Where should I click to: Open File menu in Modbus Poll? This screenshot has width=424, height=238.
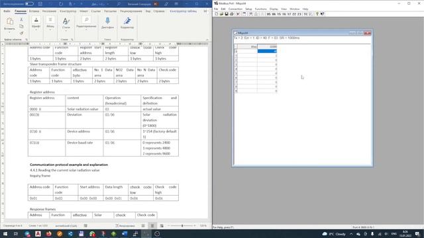(216, 9)
